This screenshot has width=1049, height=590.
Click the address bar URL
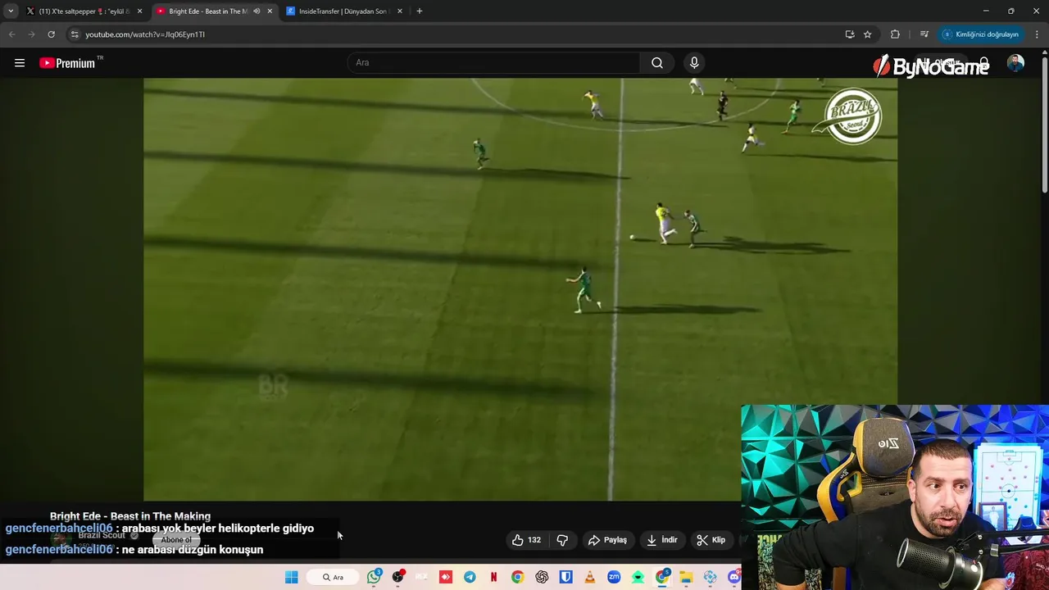point(145,34)
